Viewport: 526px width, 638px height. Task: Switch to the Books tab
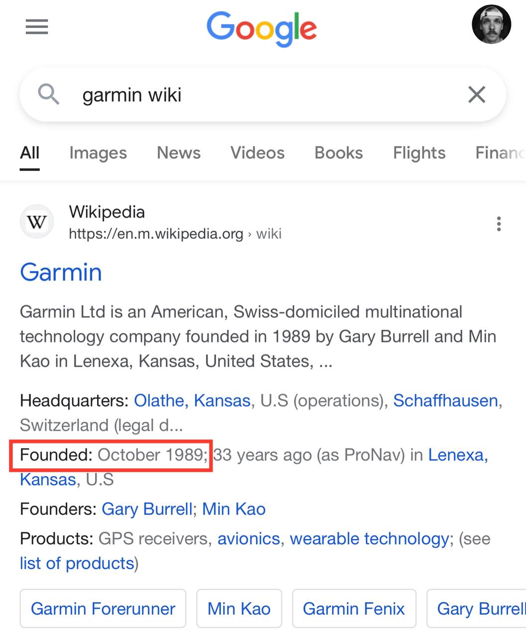pyautogui.click(x=339, y=153)
